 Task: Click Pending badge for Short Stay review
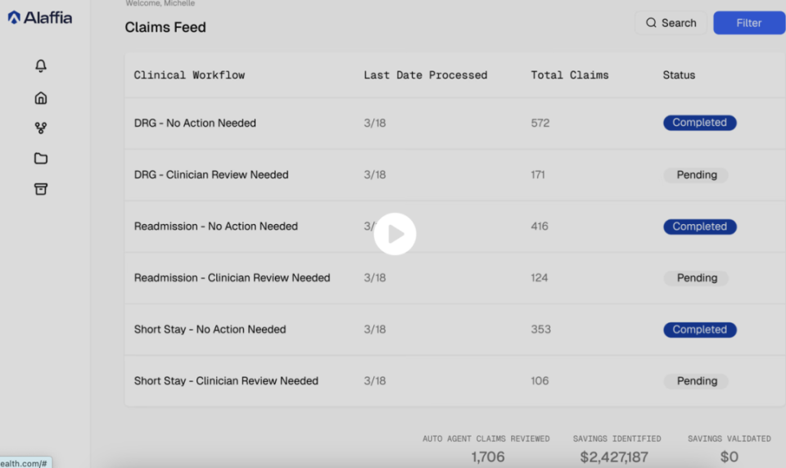[696, 380]
